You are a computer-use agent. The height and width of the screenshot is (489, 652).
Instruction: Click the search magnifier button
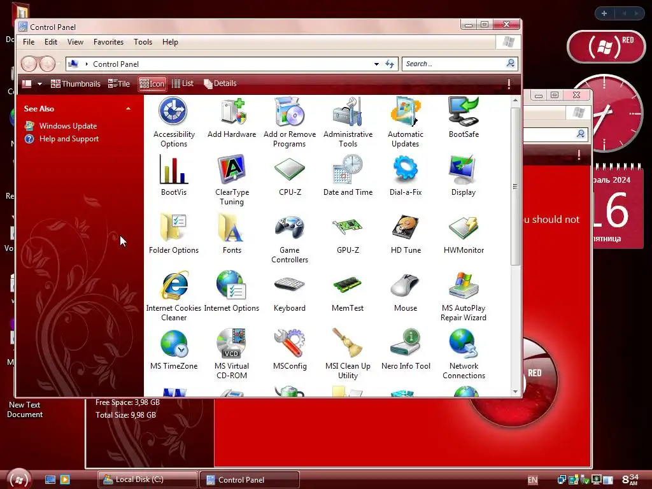(x=511, y=63)
